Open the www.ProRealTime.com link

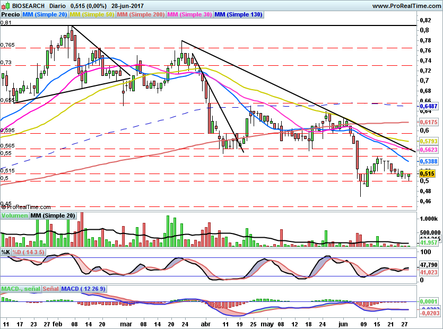coord(406,6)
